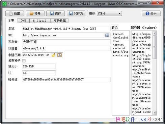Click the 保存 (Save) button
The height and width of the screenshot is (124, 165).
click(x=56, y=14)
